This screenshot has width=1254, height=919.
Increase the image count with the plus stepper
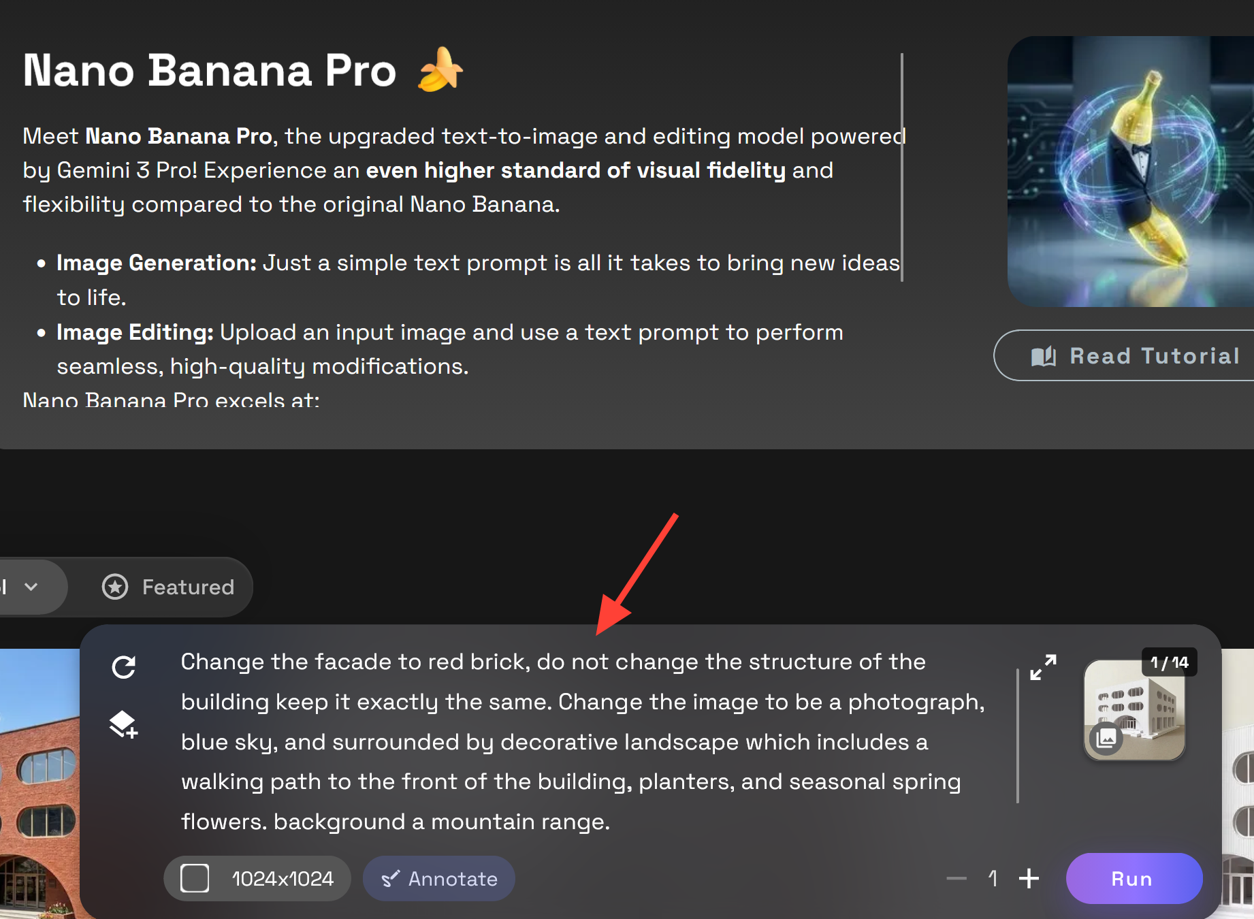(1029, 878)
